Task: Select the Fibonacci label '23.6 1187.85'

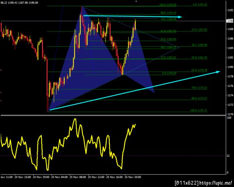Action: (x=199, y=30)
